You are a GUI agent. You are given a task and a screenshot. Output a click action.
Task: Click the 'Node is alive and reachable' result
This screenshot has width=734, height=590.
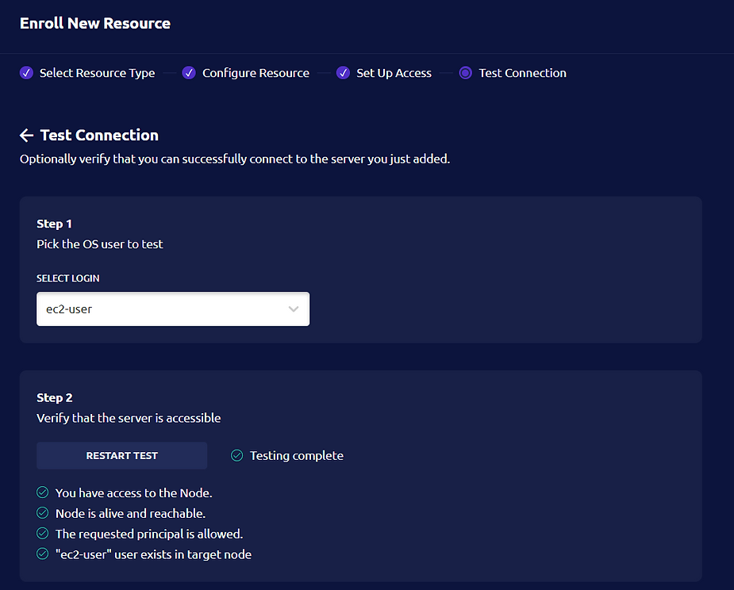[x=130, y=513]
